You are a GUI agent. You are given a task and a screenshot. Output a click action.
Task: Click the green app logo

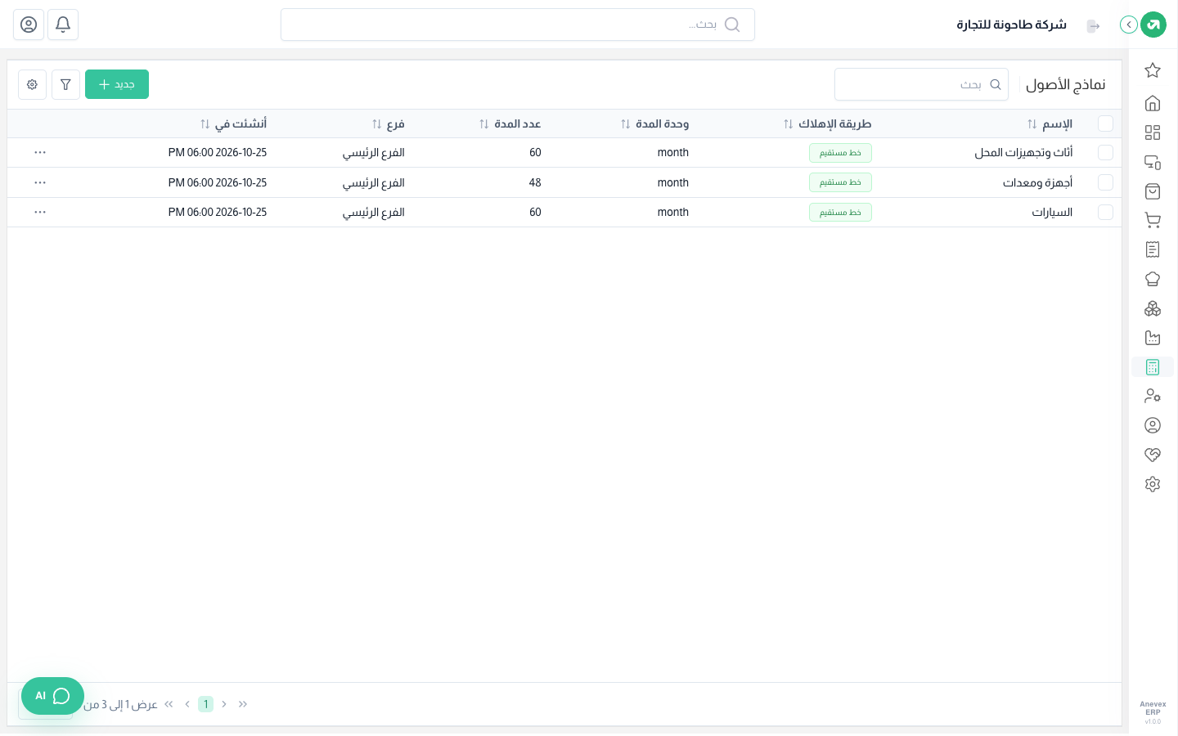[1153, 25]
